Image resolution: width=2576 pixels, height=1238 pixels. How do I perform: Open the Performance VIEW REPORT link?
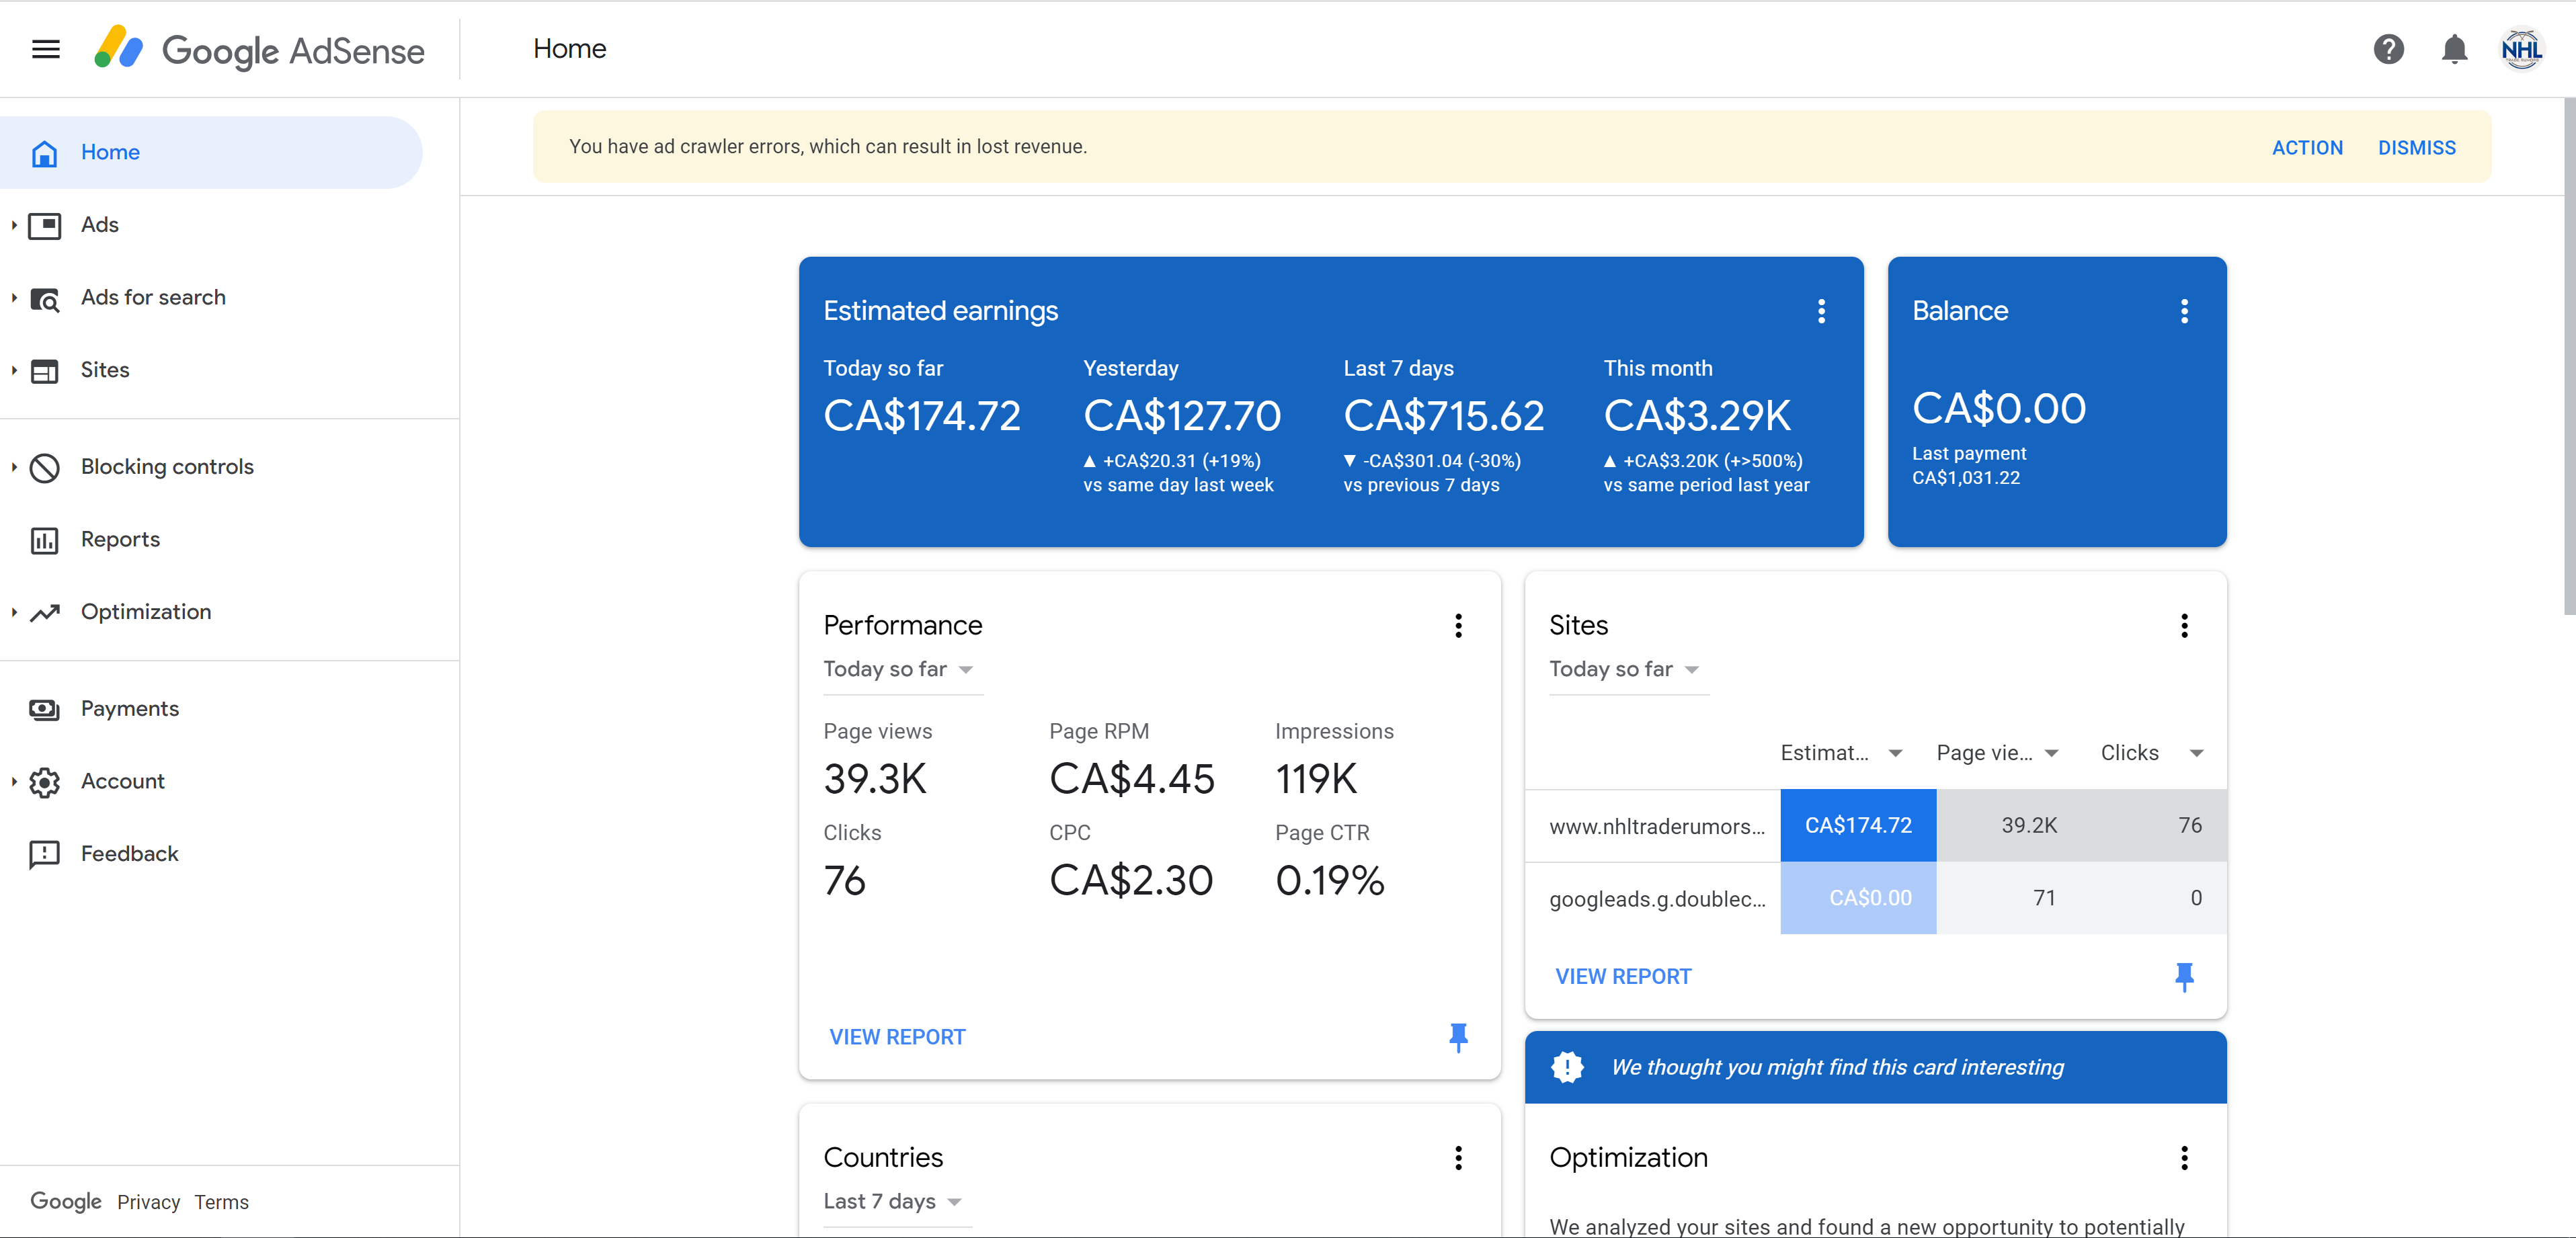point(897,1036)
